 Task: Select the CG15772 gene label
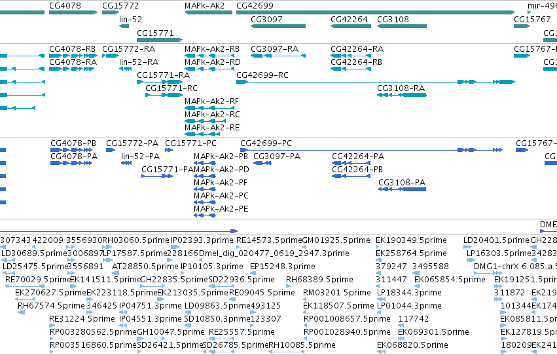[x=120, y=6]
